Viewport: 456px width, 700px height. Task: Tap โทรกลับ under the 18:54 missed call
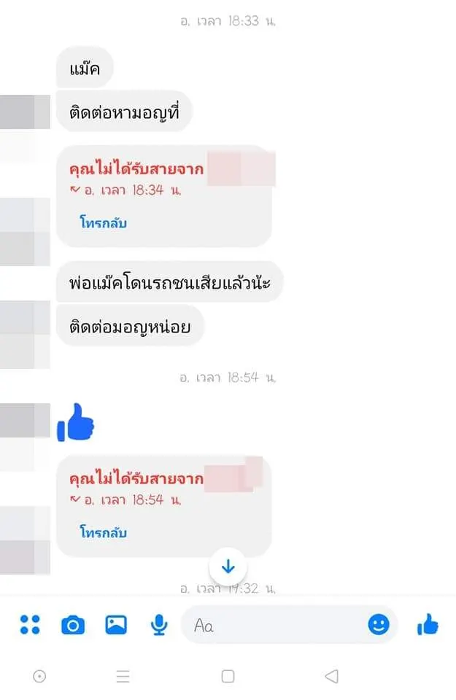103,532
